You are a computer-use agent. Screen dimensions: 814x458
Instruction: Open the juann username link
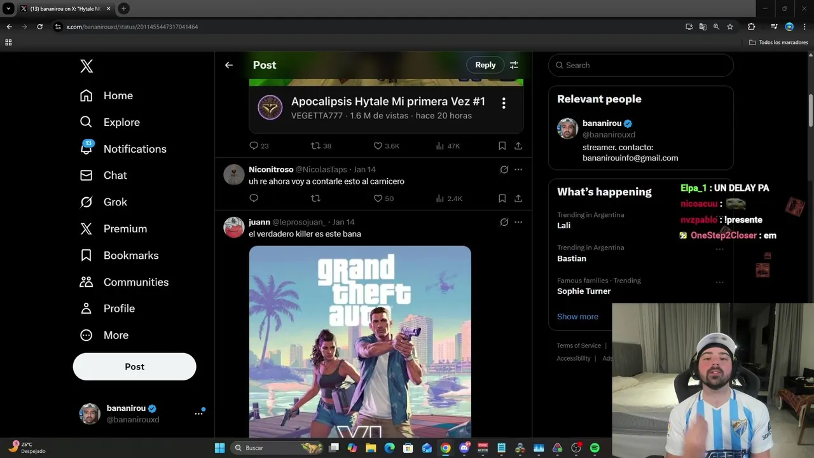(259, 222)
